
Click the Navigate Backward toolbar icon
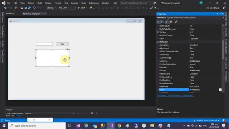5,8
